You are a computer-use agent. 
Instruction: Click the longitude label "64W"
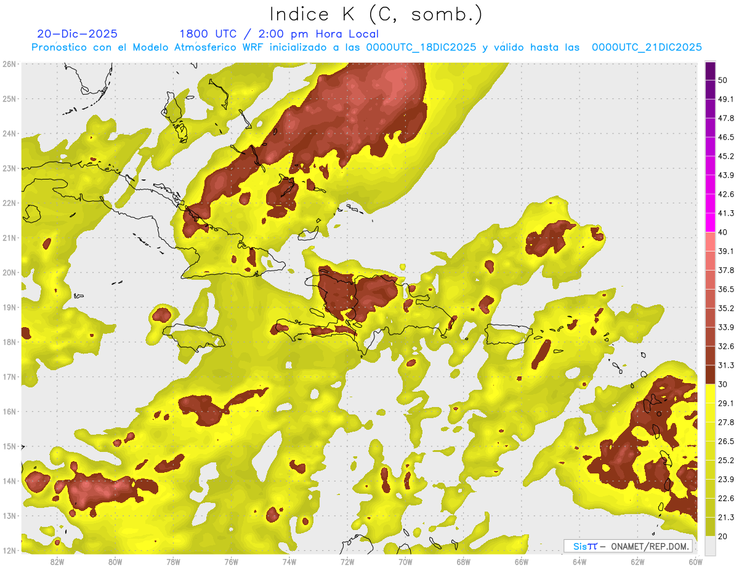579,562
